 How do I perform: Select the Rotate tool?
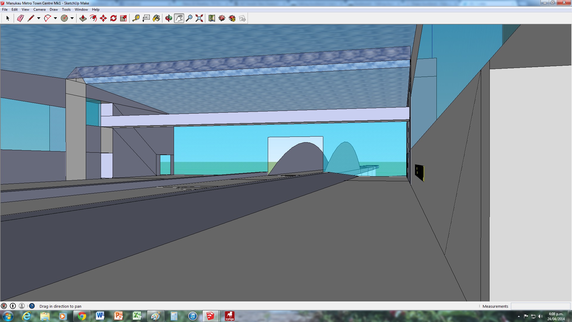point(114,18)
